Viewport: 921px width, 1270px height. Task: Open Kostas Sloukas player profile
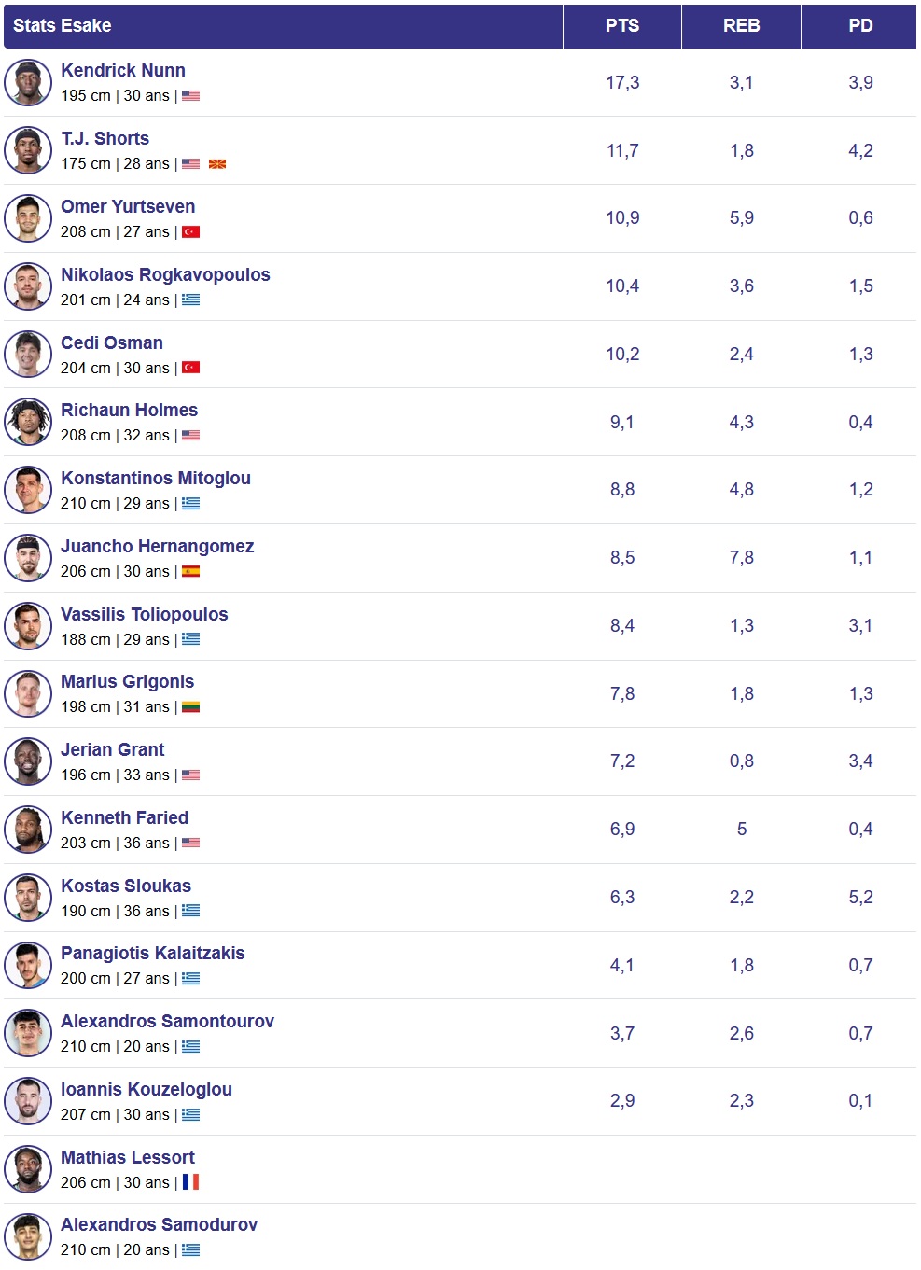pyautogui.click(x=126, y=886)
